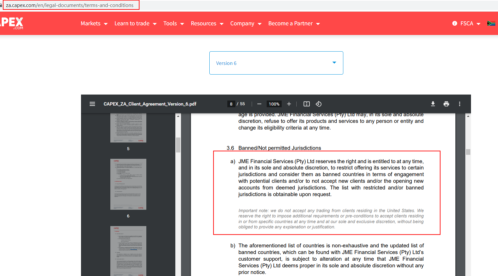Open the FSCA regulator dropdown
Screen dimensions: 498x276
click(x=470, y=24)
